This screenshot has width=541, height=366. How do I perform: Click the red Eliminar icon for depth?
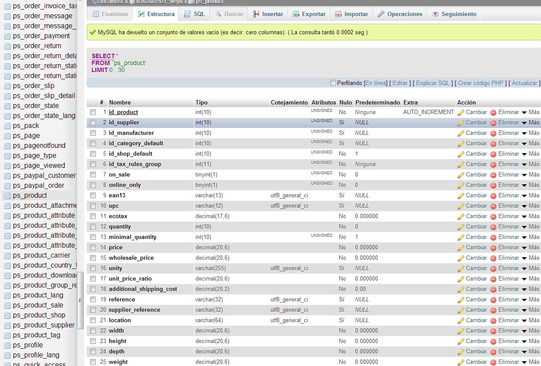[x=493, y=352]
